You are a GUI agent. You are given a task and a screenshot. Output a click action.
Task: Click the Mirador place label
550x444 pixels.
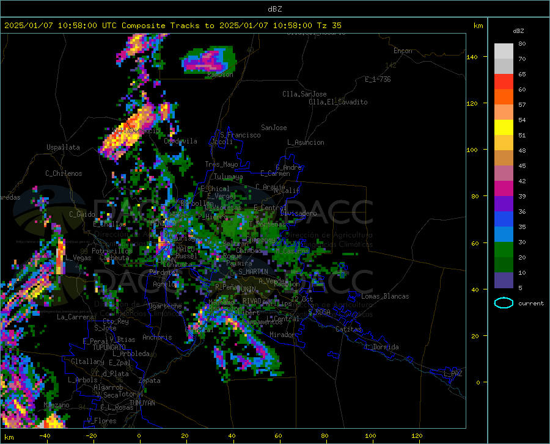pyautogui.click(x=282, y=335)
